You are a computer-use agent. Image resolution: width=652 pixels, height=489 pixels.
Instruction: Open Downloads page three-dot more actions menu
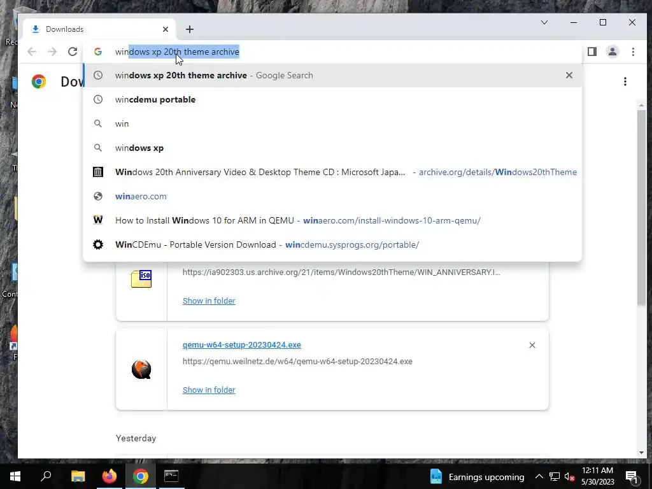coord(625,81)
